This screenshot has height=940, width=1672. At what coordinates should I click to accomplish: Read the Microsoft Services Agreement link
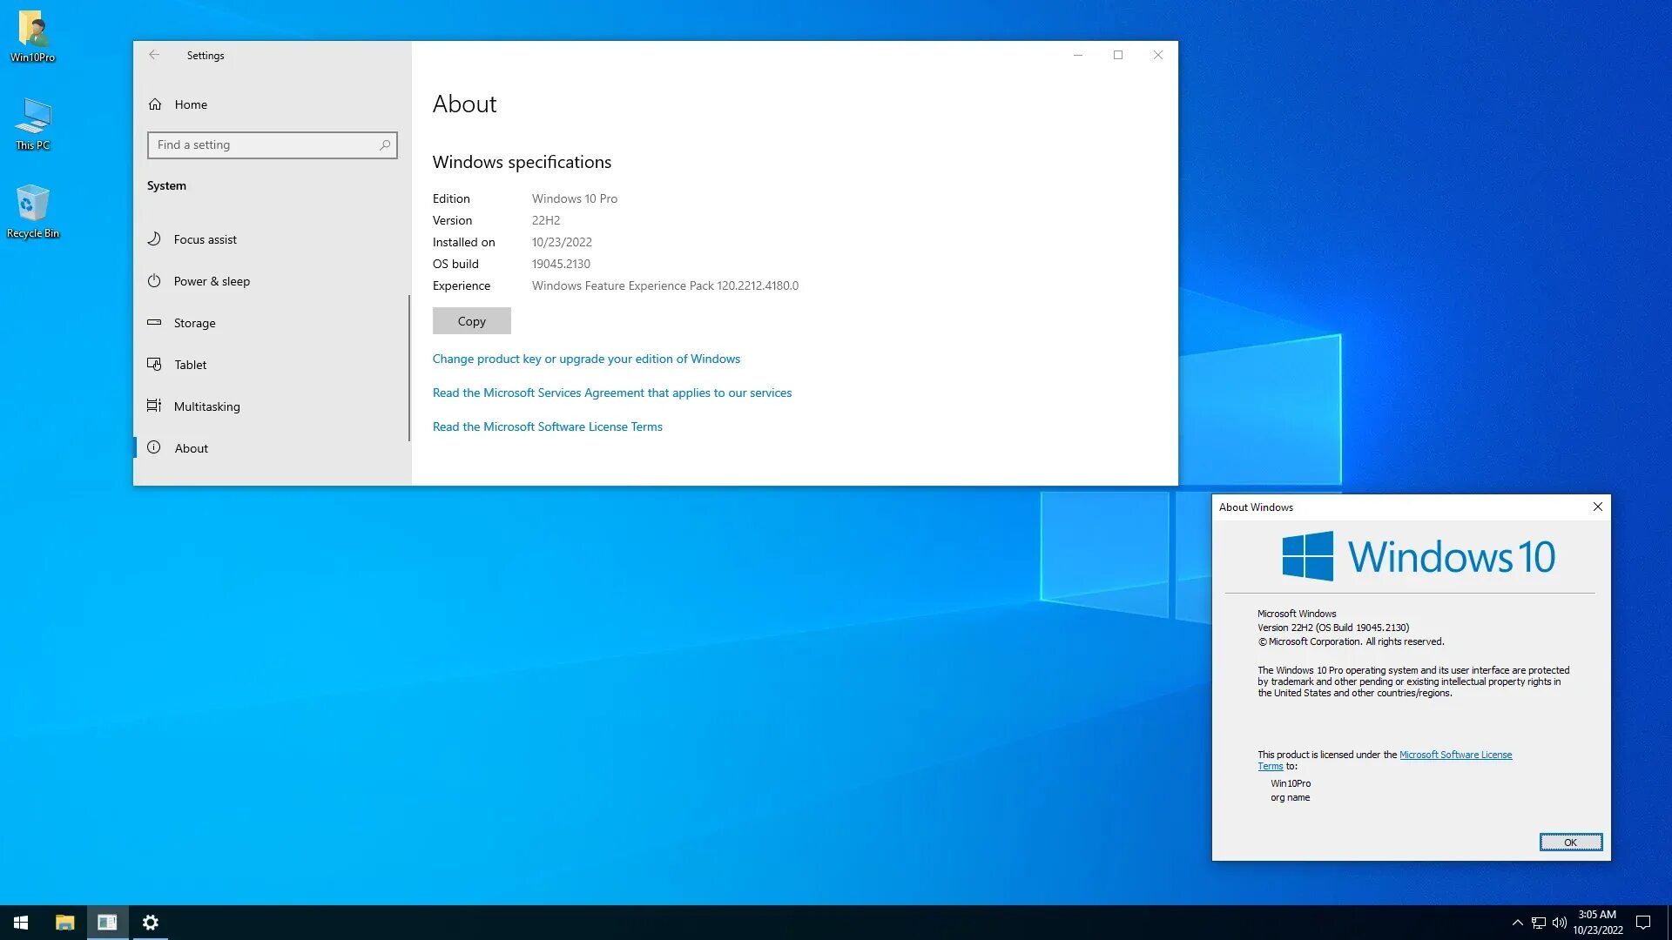click(611, 393)
